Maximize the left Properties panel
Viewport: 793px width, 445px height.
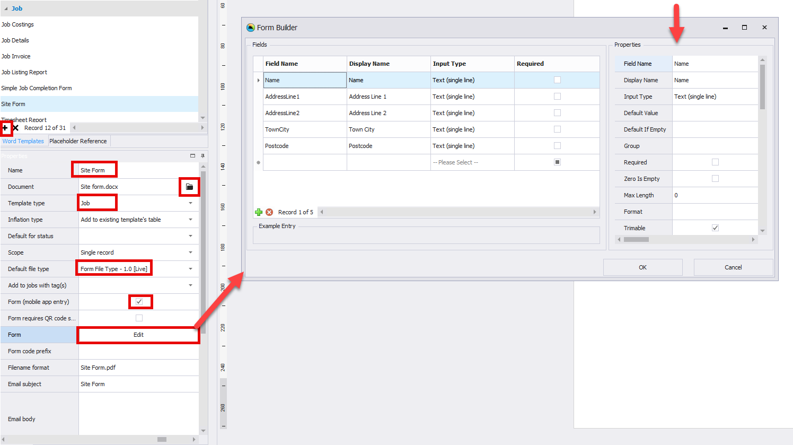point(192,156)
